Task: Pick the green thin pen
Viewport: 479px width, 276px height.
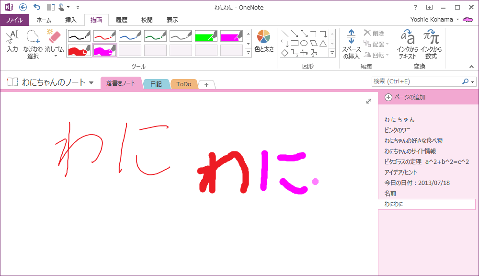Action: click(155, 36)
